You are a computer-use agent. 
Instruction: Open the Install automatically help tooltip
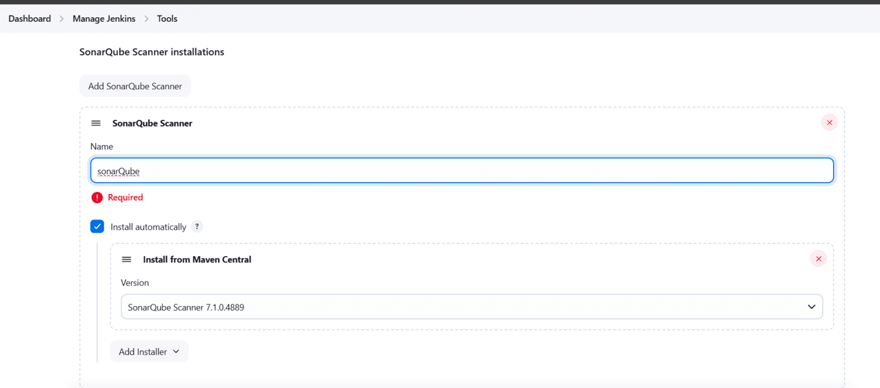pos(197,226)
